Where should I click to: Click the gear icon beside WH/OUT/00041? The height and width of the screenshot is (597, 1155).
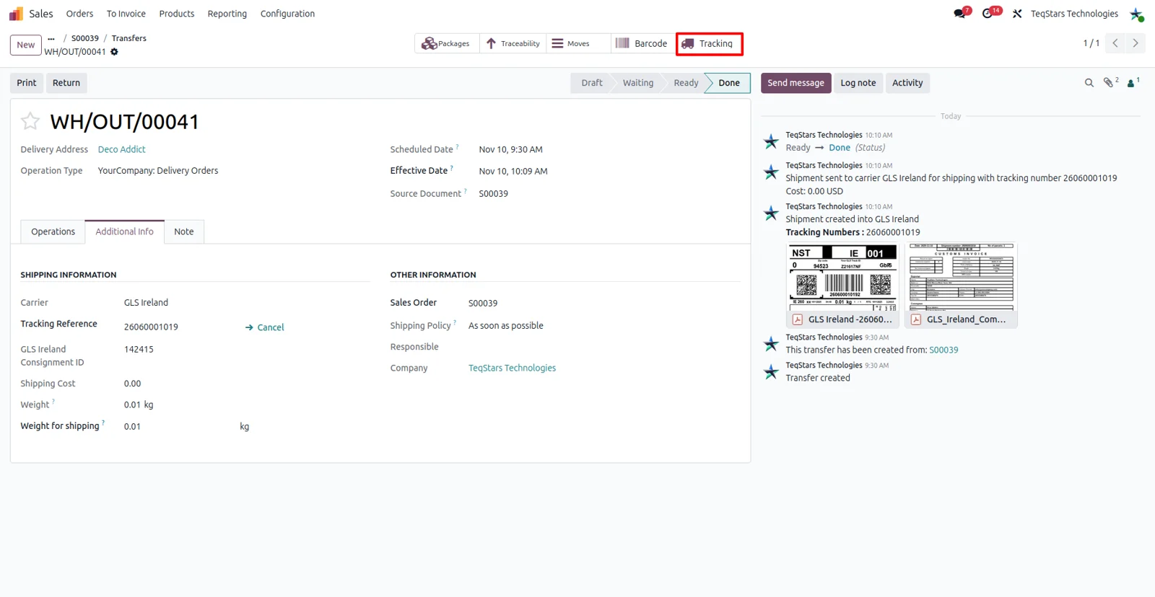tap(114, 52)
